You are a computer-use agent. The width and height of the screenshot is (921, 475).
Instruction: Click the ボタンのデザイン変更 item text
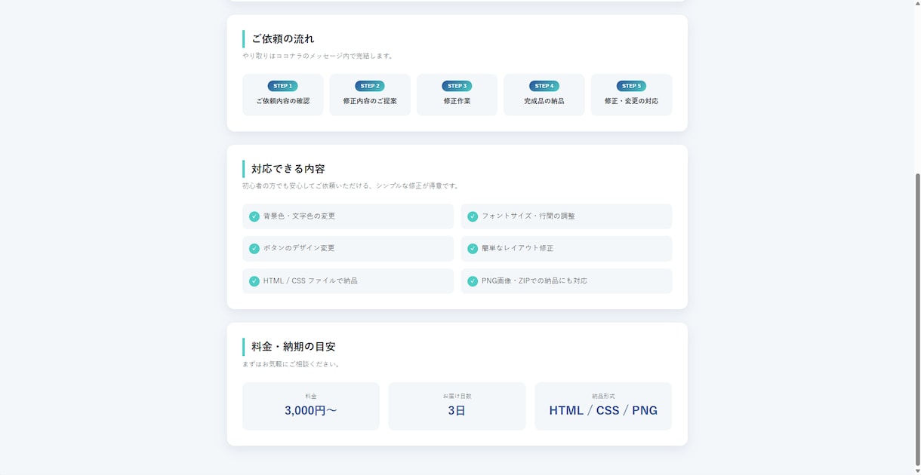pyautogui.click(x=299, y=248)
